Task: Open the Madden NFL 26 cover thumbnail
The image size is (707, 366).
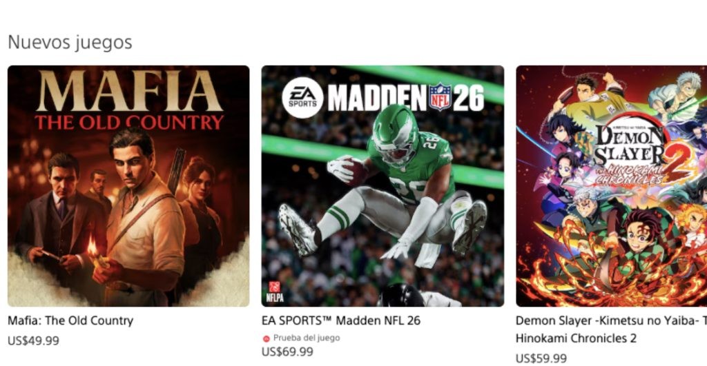Action: [x=382, y=186]
